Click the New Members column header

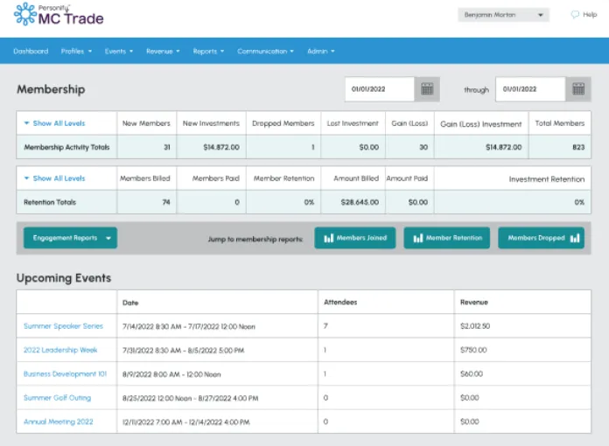(146, 123)
